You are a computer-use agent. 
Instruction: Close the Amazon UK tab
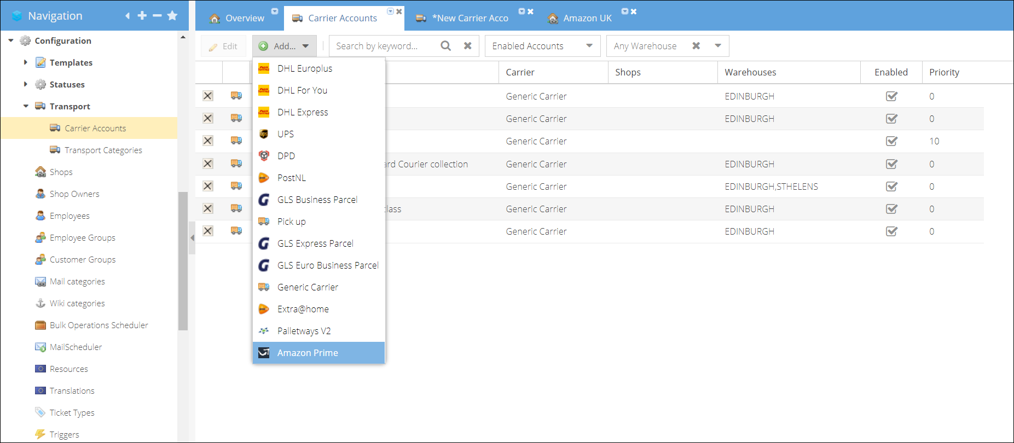[x=634, y=11]
